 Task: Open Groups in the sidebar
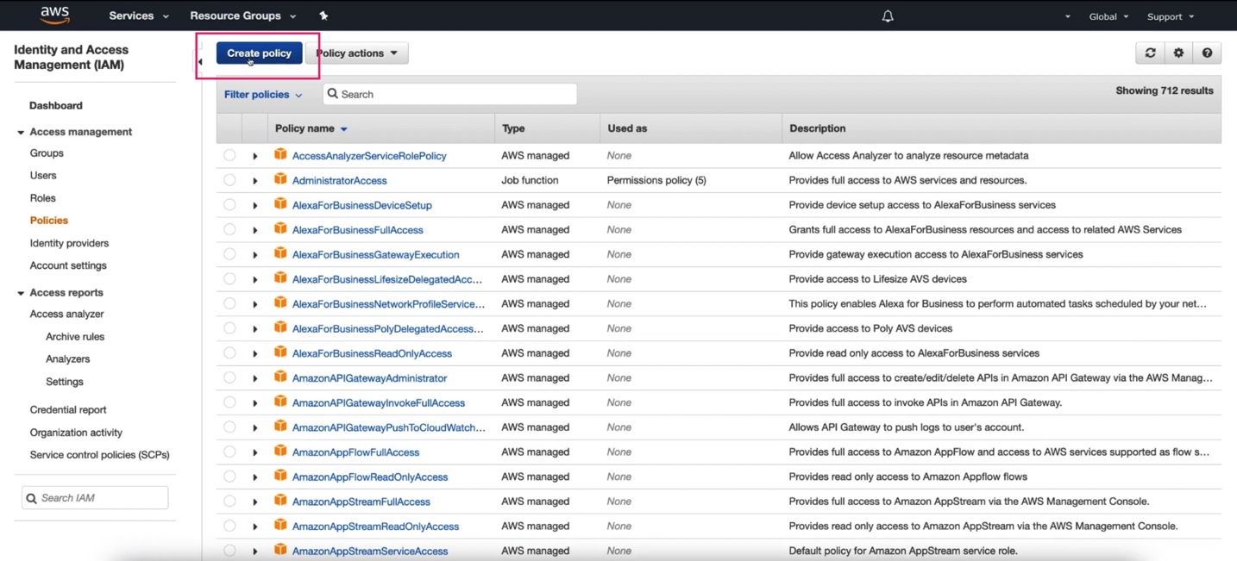(47, 153)
